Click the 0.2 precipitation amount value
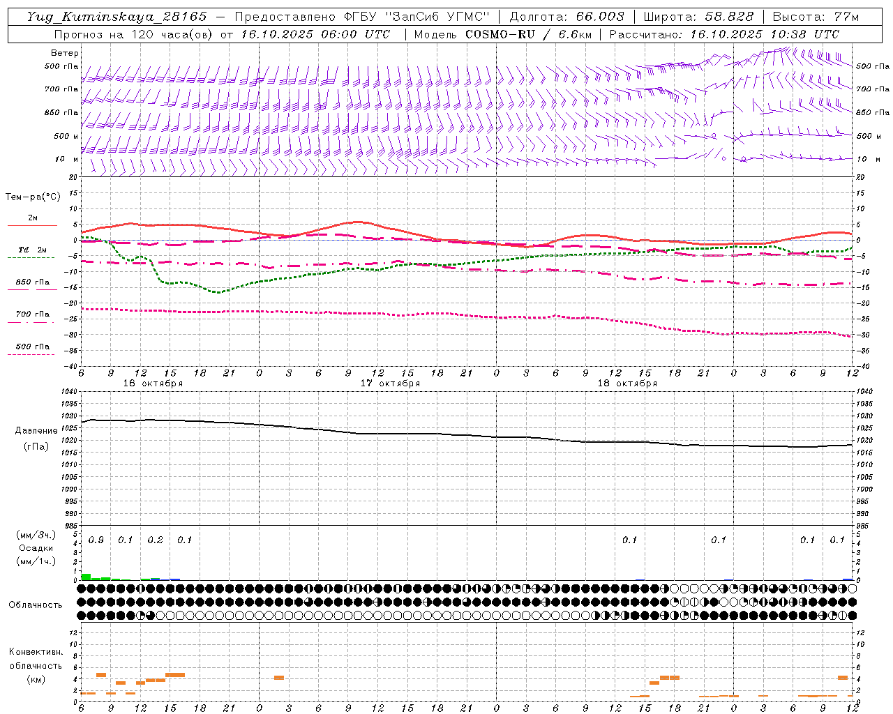This screenshot has width=893, height=714. coord(155,540)
